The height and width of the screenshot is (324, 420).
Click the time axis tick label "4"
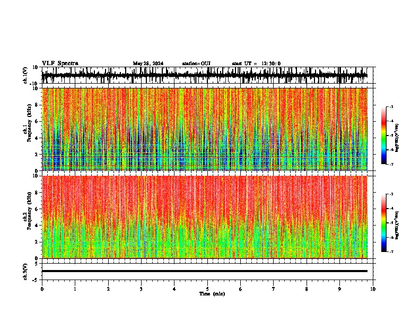[x=174, y=289]
